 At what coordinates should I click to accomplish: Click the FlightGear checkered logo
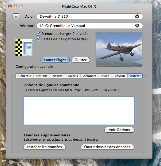pyautogui.click(x=24, y=48)
